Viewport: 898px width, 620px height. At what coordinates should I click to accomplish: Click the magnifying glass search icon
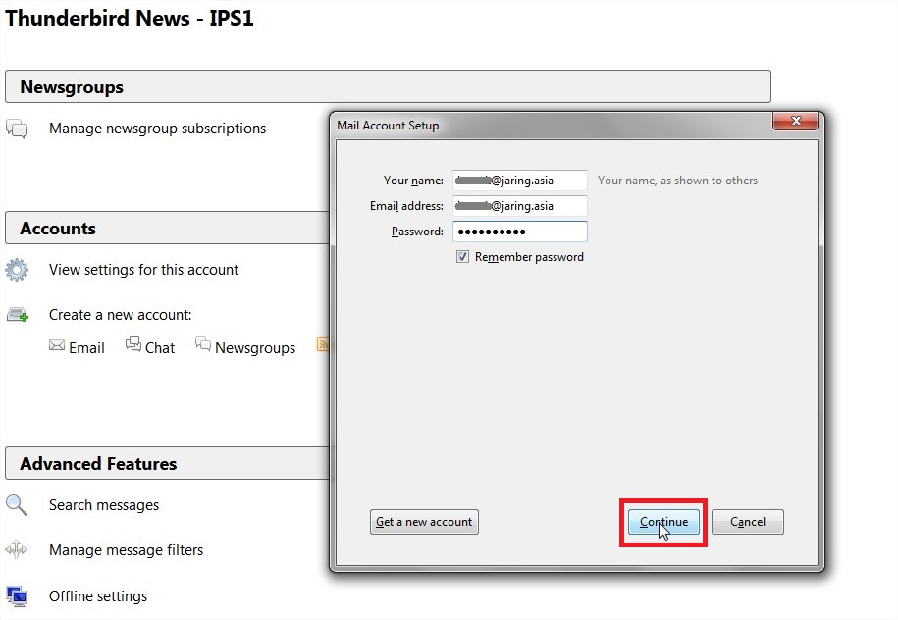pyautogui.click(x=16, y=505)
